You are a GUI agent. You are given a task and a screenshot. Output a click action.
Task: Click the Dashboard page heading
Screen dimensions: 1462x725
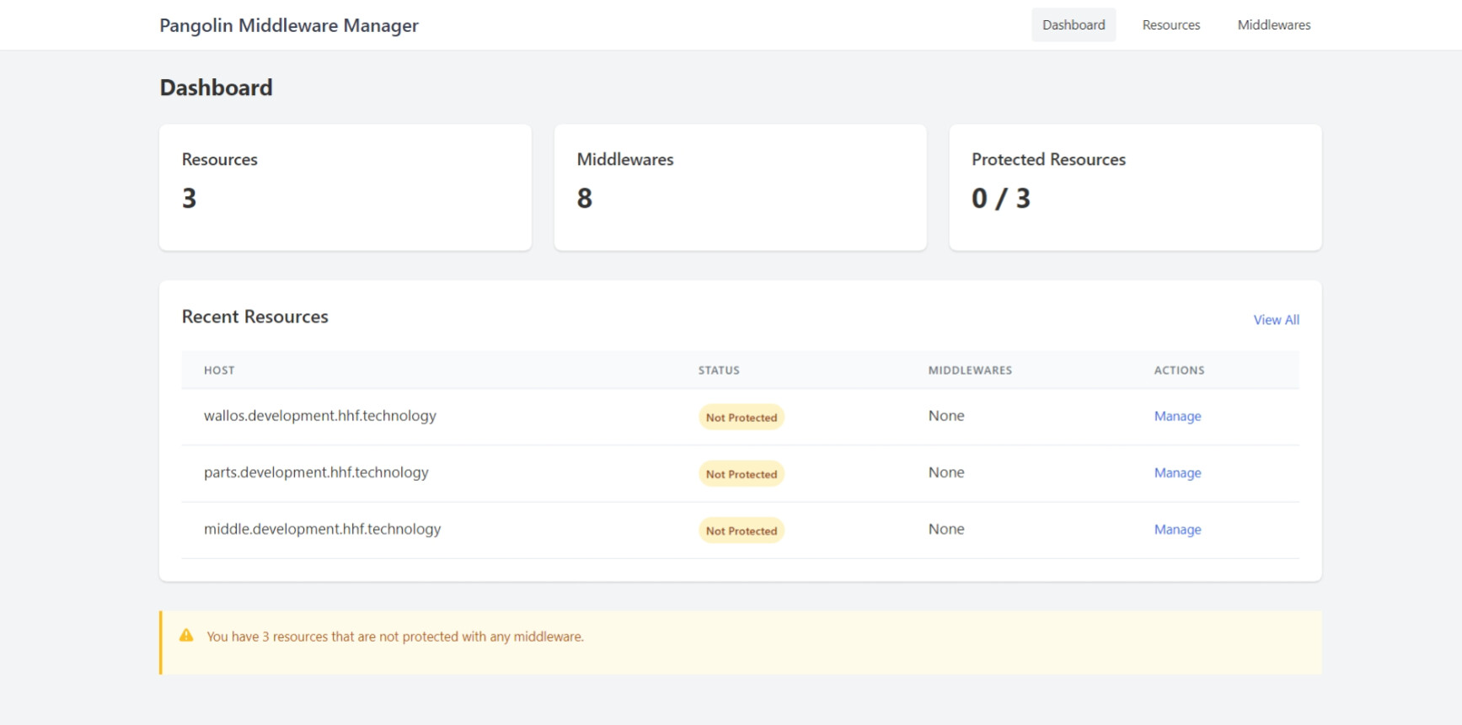pos(217,88)
